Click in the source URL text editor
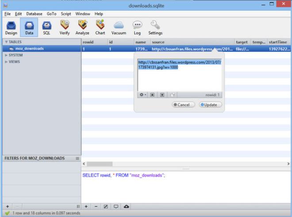Image resolution: width=292 pixels, height=217 pixels. [x=180, y=75]
